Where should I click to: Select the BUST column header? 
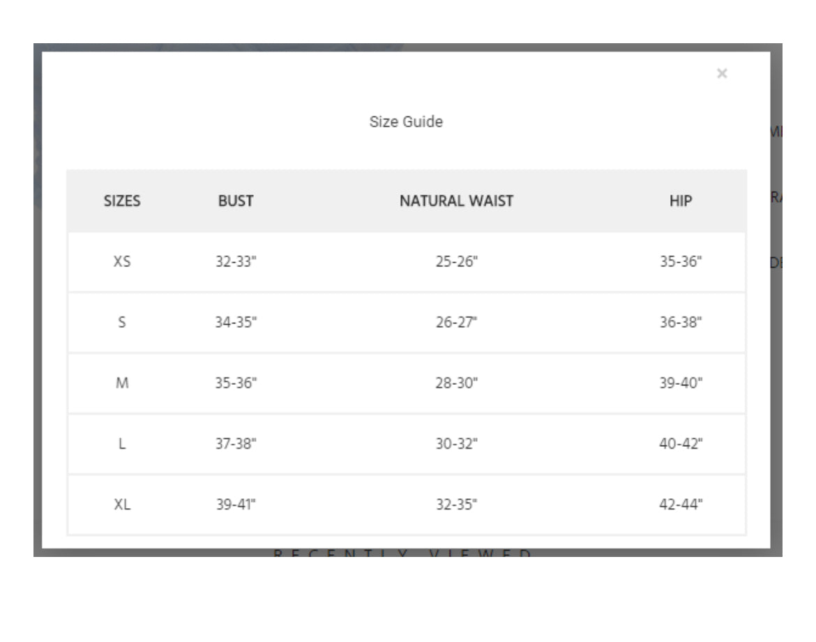(236, 201)
